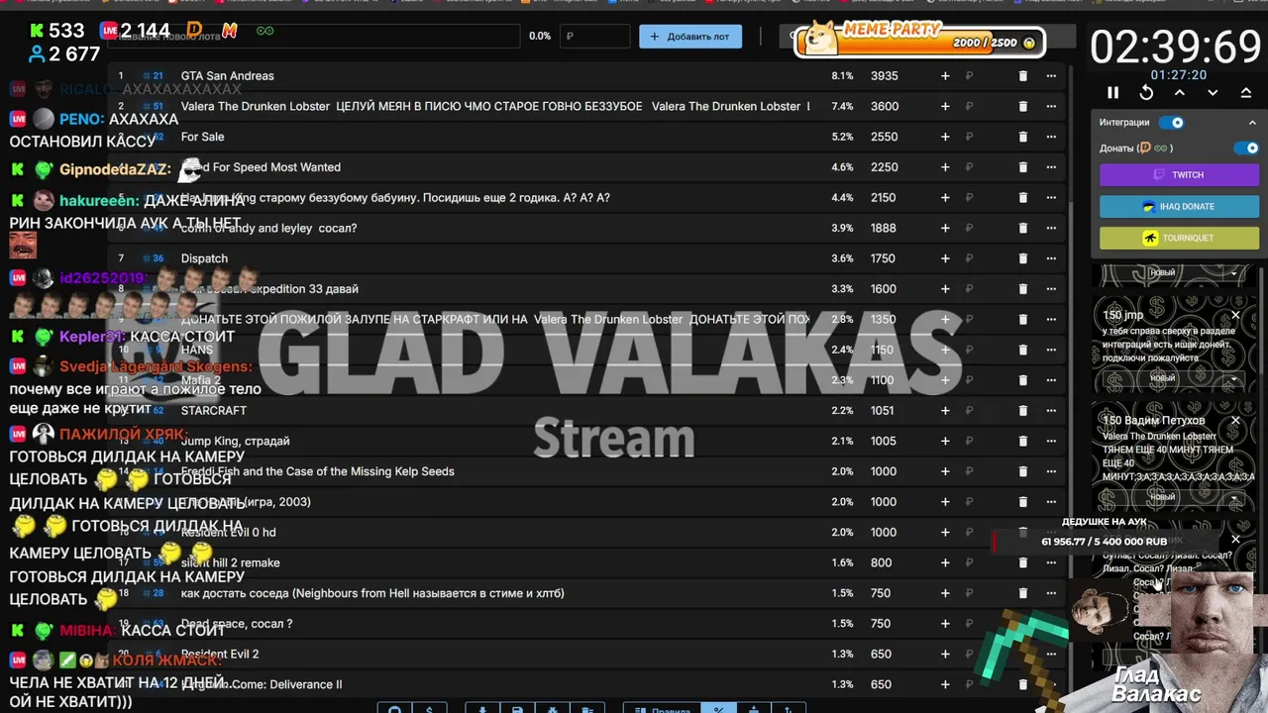
Task: Open more options for Speed Most Wanted row
Action: click(1051, 167)
